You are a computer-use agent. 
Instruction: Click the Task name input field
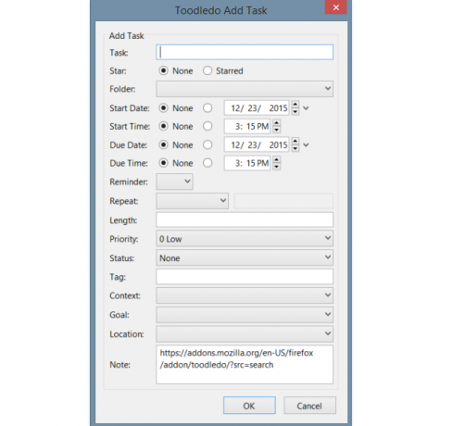click(245, 52)
